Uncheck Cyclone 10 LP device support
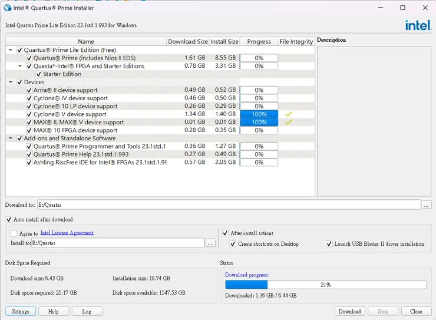The image size is (436, 320). coord(29,107)
